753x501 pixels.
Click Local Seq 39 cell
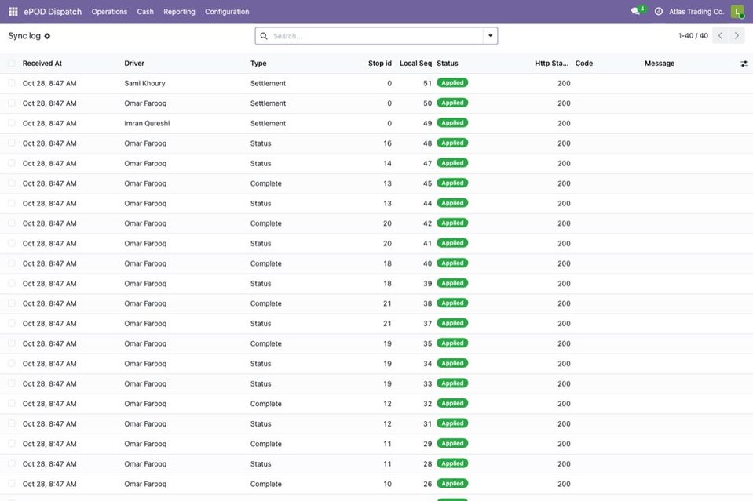427,284
